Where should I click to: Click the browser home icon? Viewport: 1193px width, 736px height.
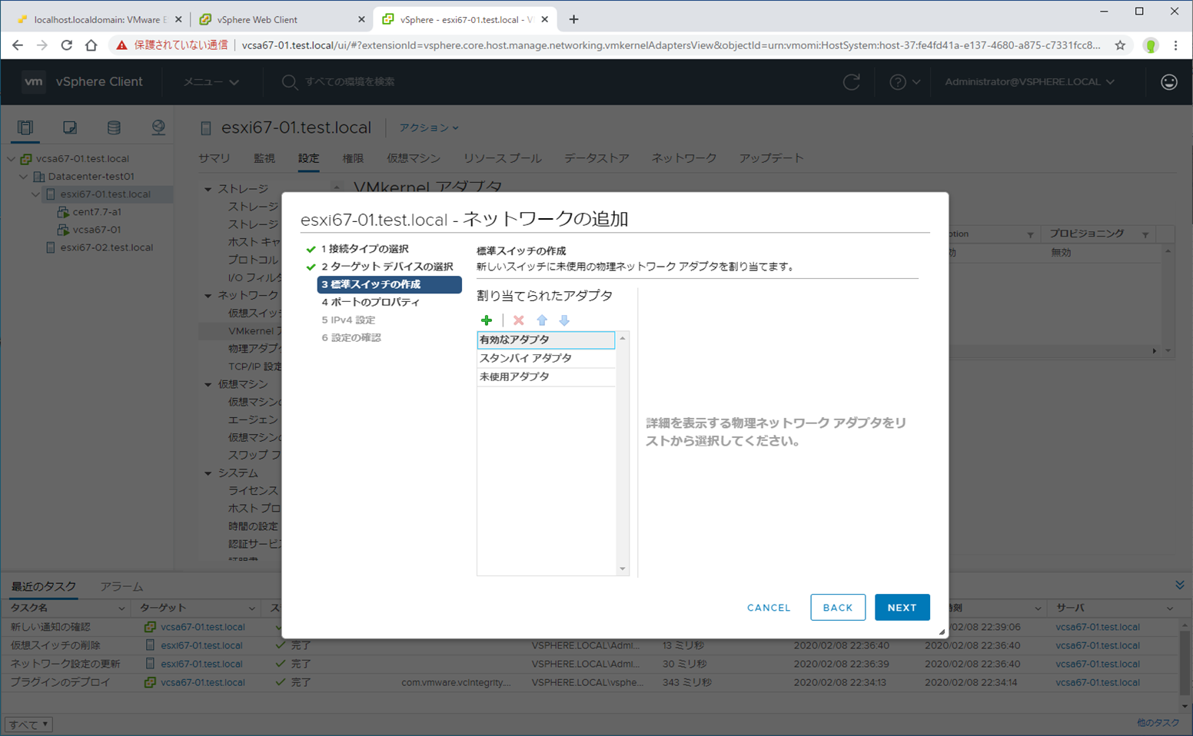point(91,45)
